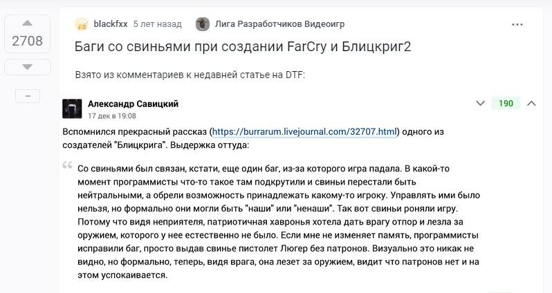Downvote comment with the down chevron
The width and height of the screenshot is (552, 293).
480,104
